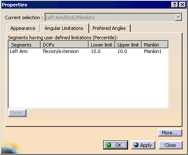This screenshot has width=188, height=155.
Task: Click the Lower limit column header
Action: click(102, 45)
